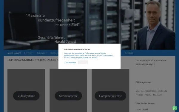Click the cookie explanation paragraph

(89, 56)
